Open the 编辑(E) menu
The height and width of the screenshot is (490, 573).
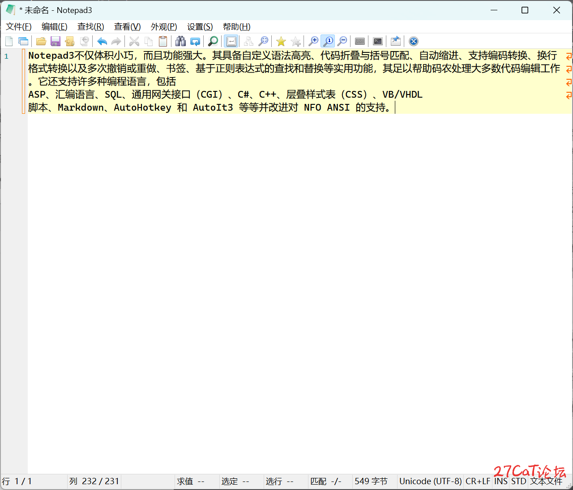point(55,27)
